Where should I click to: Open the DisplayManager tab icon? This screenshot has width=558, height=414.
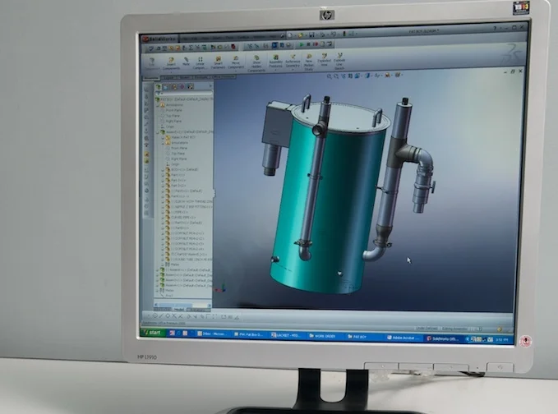coord(191,86)
